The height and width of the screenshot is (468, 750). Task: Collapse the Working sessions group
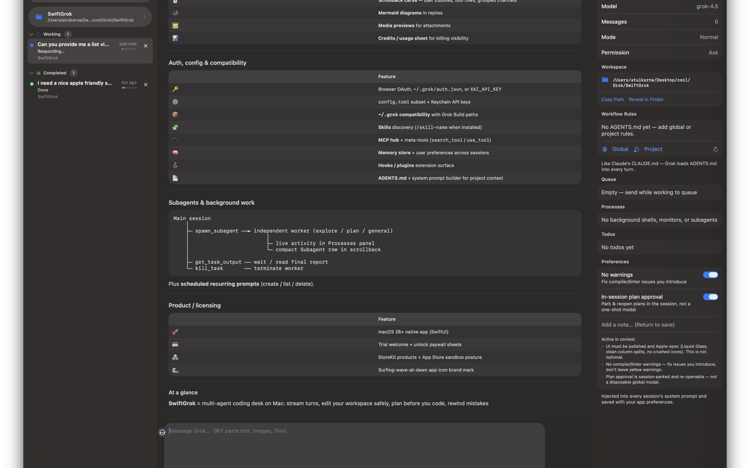31,34
